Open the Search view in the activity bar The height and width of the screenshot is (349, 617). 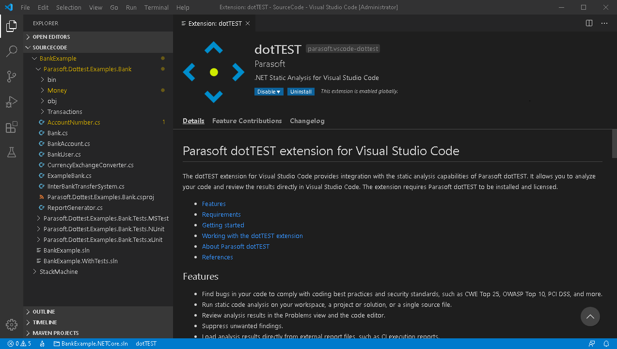point(11,51)
